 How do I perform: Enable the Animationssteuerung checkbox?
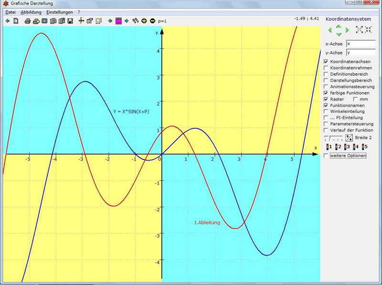(x=326, y=87)
